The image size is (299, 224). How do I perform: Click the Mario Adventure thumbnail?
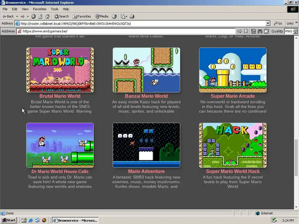[x=146, y=145]
